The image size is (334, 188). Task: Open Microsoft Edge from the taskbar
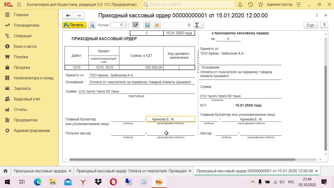(x=37, y=182)
